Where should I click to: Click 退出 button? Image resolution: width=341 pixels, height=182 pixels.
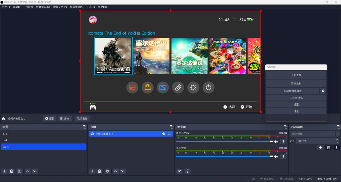(x=296, y=111)
